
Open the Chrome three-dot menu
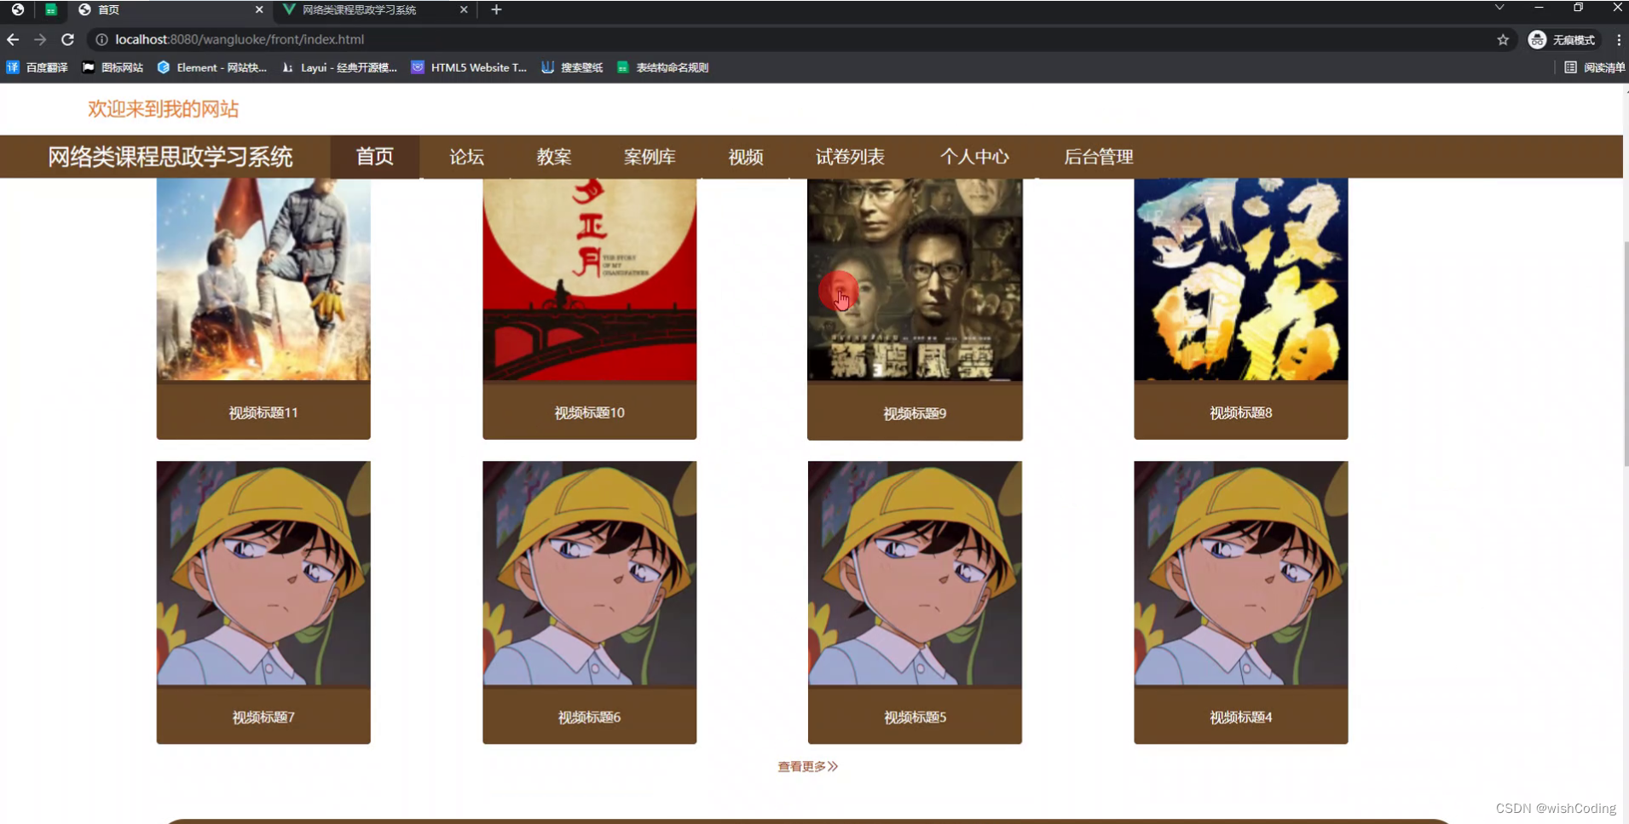coord(1618,39)
